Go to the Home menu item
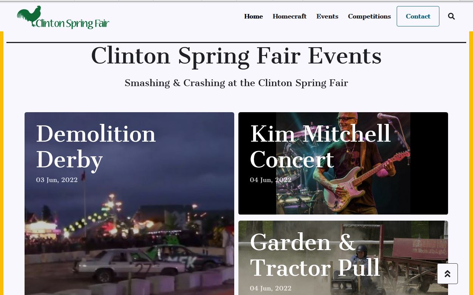473x295 pixels. [x=254, y=16]
